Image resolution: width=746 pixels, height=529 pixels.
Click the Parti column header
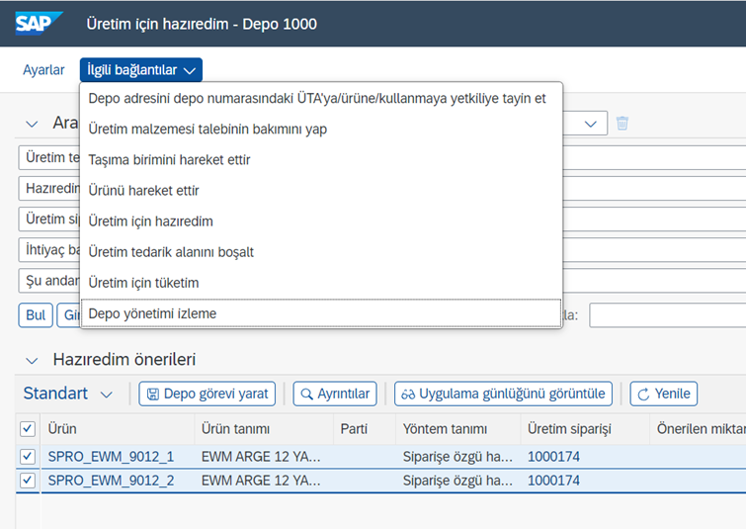365,429
